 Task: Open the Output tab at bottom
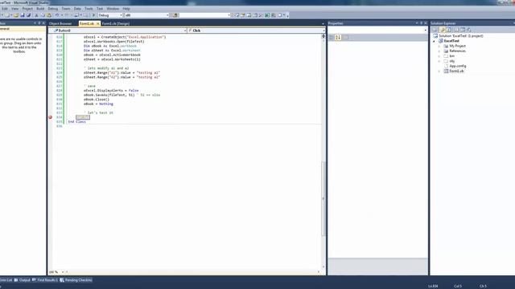pyautogui.click(x=22, y=280)
